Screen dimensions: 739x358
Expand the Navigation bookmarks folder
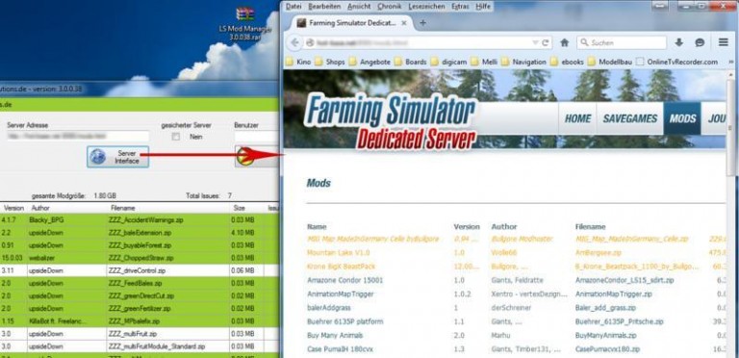click(x=523, y=62)
